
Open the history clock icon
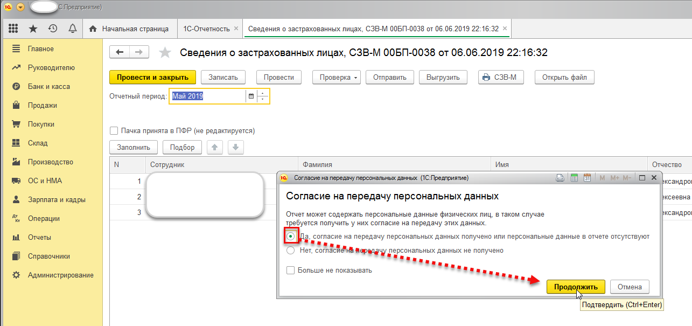point(52,29)
